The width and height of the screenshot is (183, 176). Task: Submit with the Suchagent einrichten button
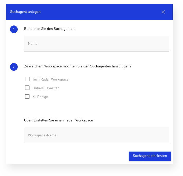pos(150,156)
